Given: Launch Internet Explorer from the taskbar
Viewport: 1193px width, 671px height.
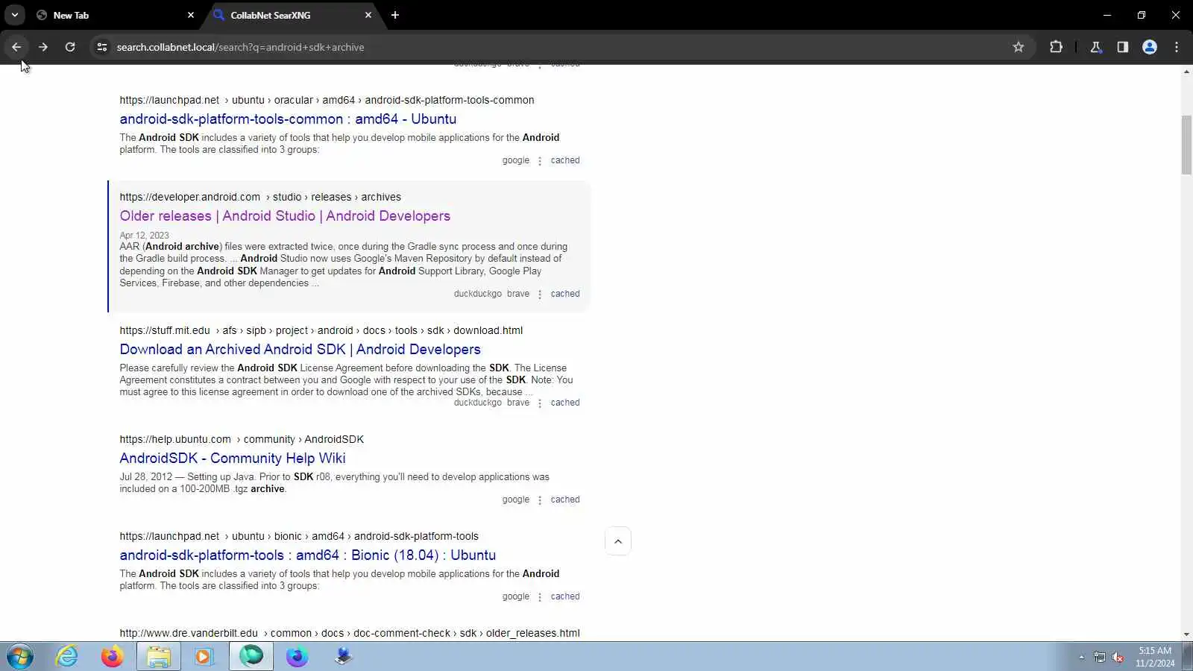Looking at the screenshot, I should point(67,657).
